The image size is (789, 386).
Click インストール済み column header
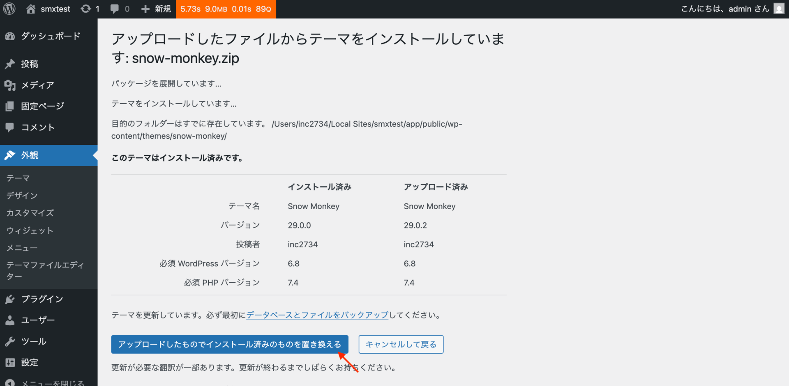click(319, 187)
